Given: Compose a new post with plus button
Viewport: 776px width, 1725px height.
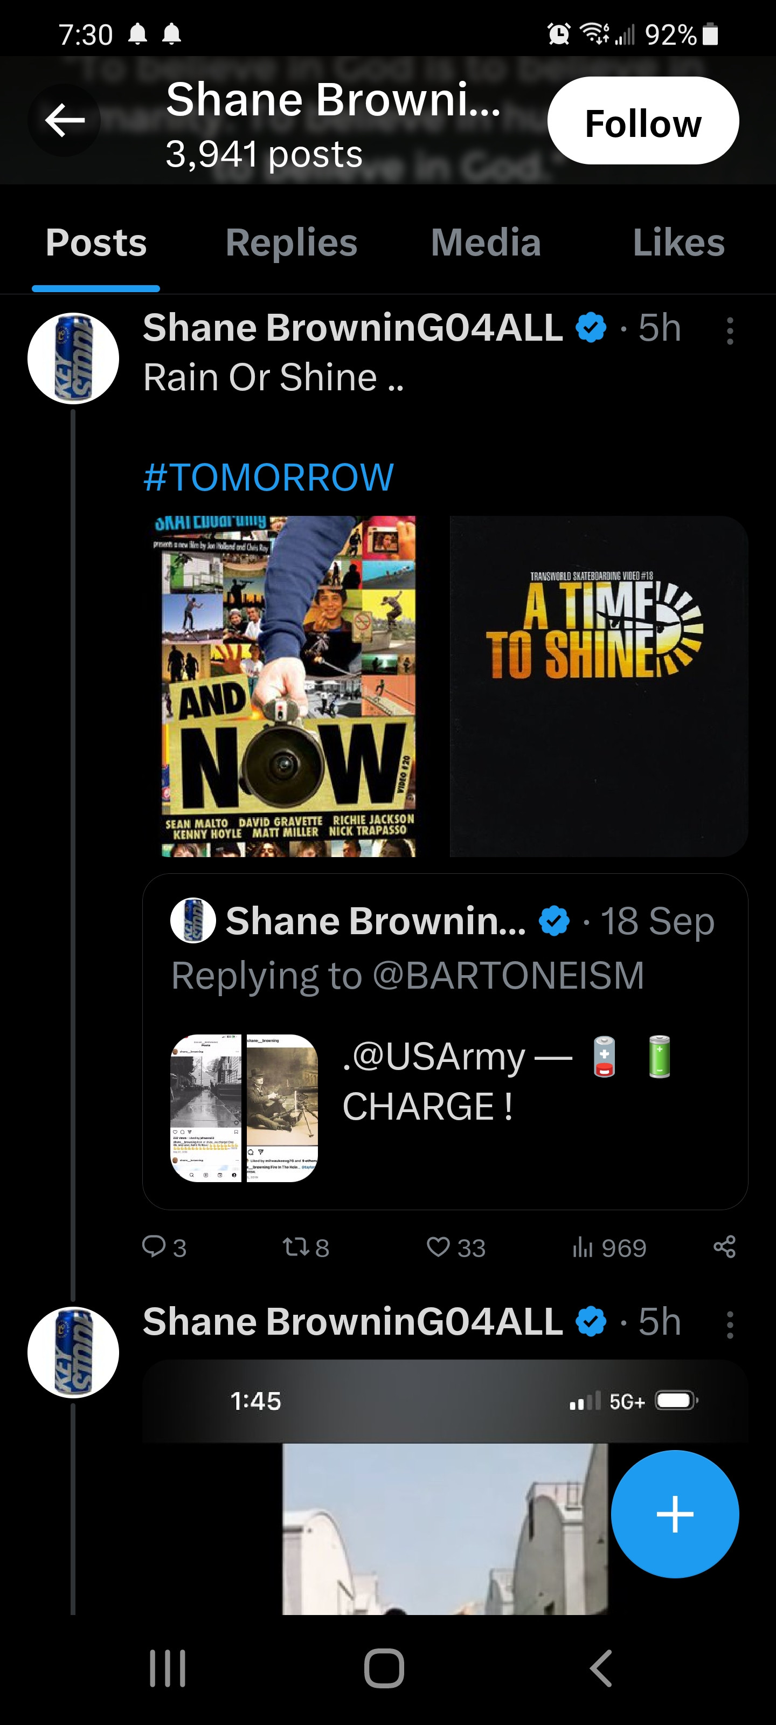Looking at the screenshot, I should coord(675,1513).
